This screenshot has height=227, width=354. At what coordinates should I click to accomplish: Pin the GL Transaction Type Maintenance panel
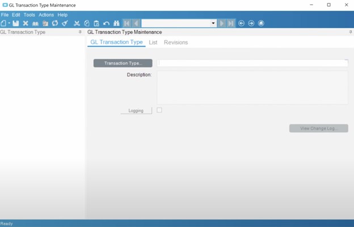(x=351, y=32)
